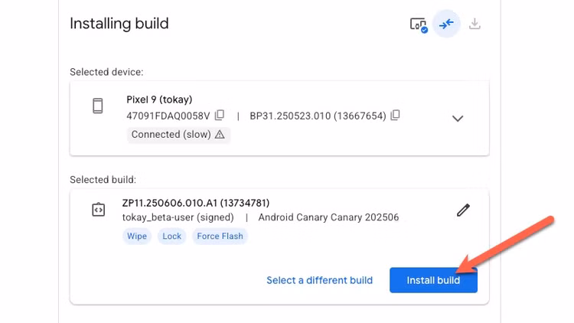Click the highlighted inward arrows icon

446,24
